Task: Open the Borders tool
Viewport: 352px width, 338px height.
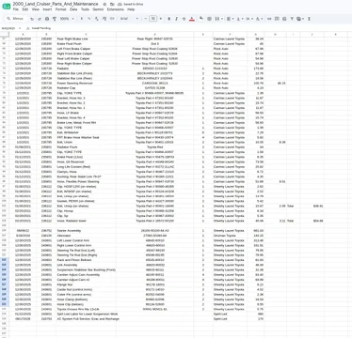Action: pos(209,19)
